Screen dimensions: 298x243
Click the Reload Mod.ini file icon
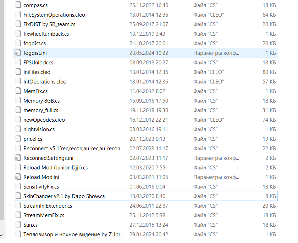point(18,177)
